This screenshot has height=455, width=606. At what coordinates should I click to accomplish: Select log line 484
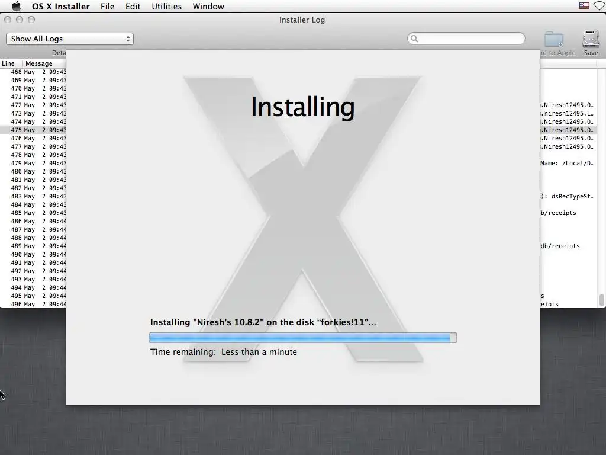pyautogui.click(x=33, y=204)
